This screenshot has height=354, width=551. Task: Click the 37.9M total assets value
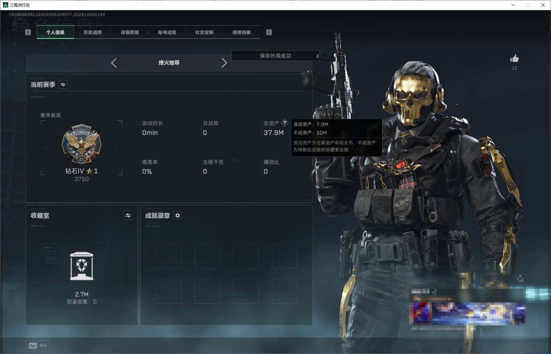point(274,133)
